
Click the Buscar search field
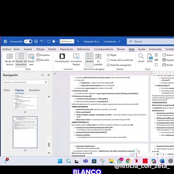[151, 41]
